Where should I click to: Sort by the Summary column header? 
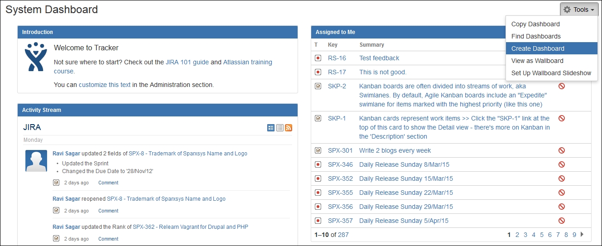click(371, 45)
